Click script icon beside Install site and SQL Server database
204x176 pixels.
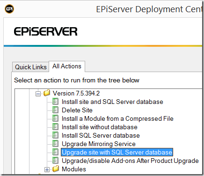55,102
